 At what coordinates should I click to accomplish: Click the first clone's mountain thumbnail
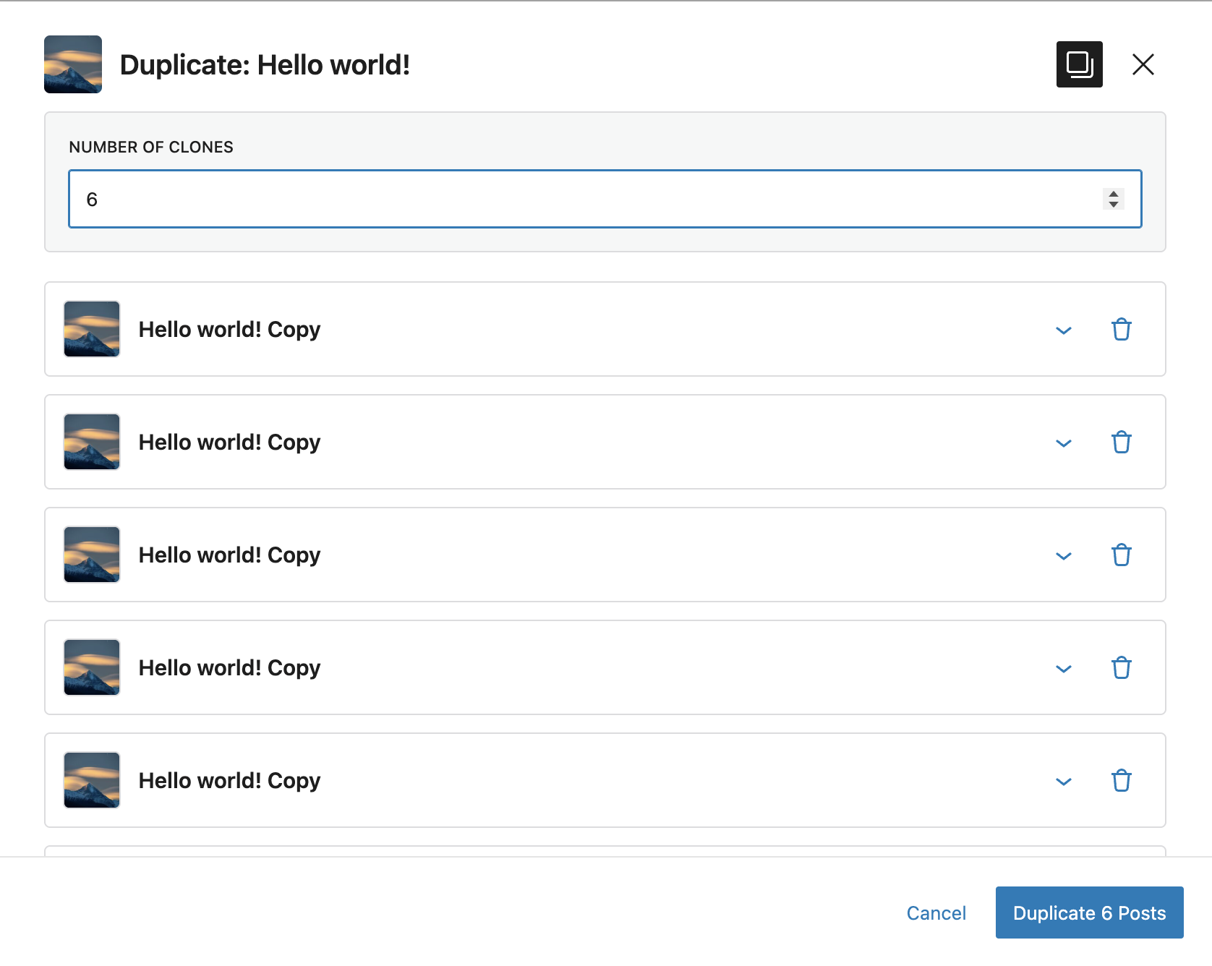(91, 330)
